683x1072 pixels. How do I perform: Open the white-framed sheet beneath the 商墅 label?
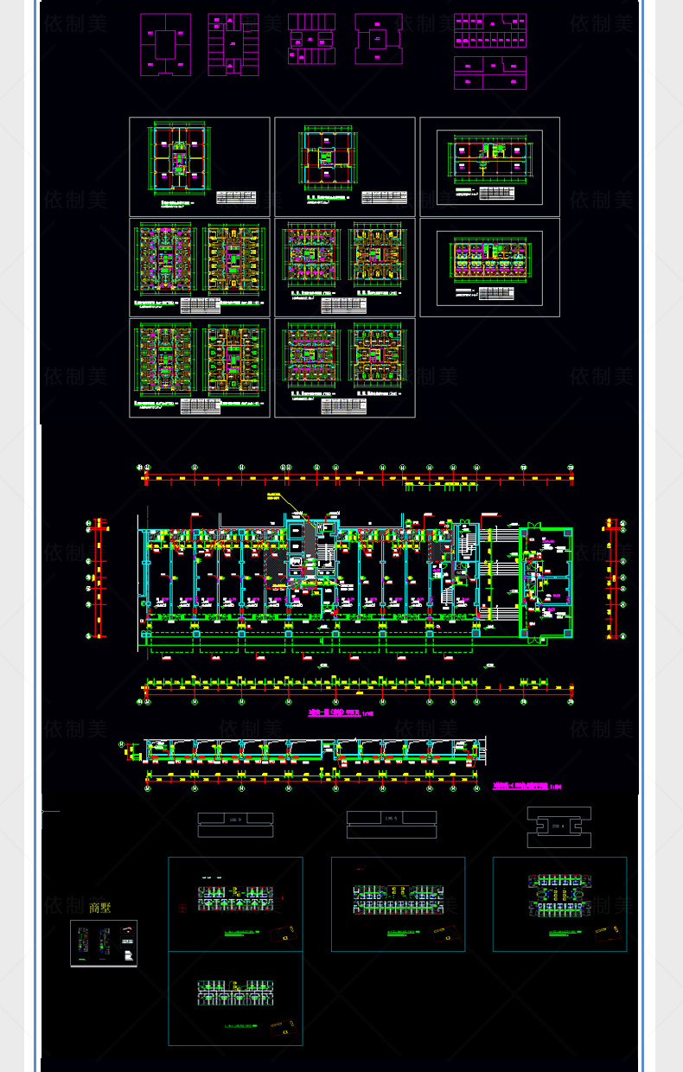[104, 943]
